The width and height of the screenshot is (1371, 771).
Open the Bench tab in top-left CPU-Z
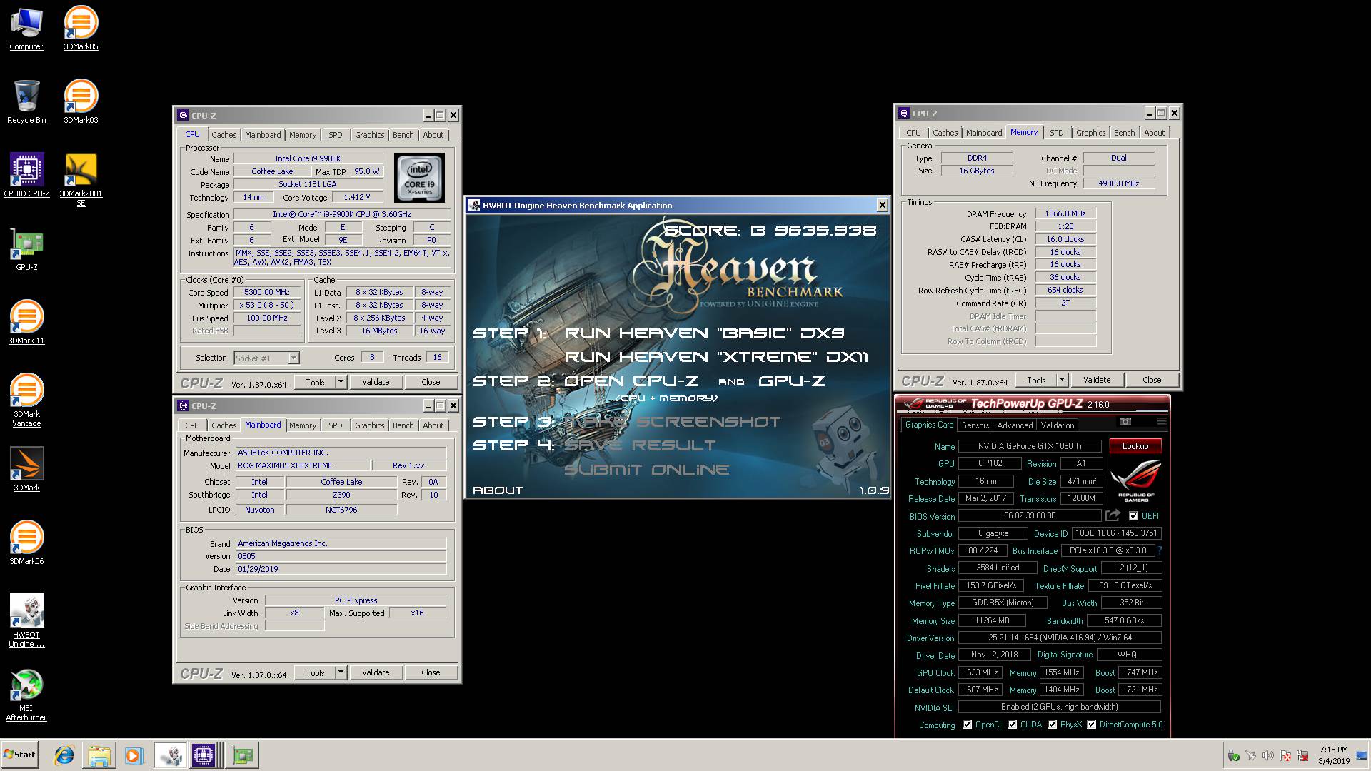[x=403, y=135]
